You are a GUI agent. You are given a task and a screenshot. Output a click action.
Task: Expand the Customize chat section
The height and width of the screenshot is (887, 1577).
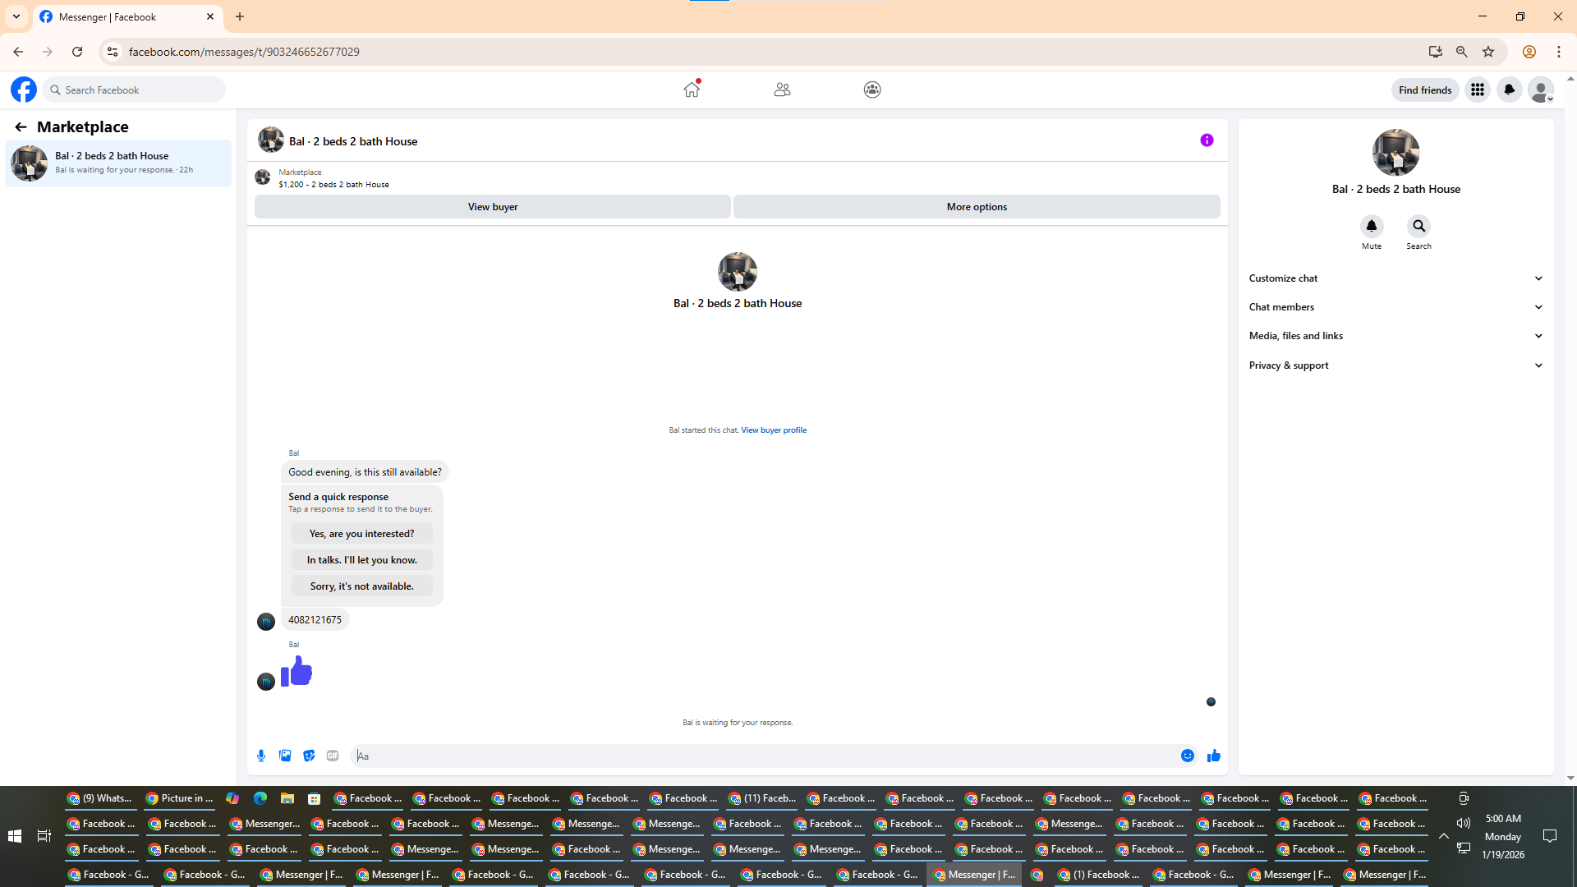1395,278
